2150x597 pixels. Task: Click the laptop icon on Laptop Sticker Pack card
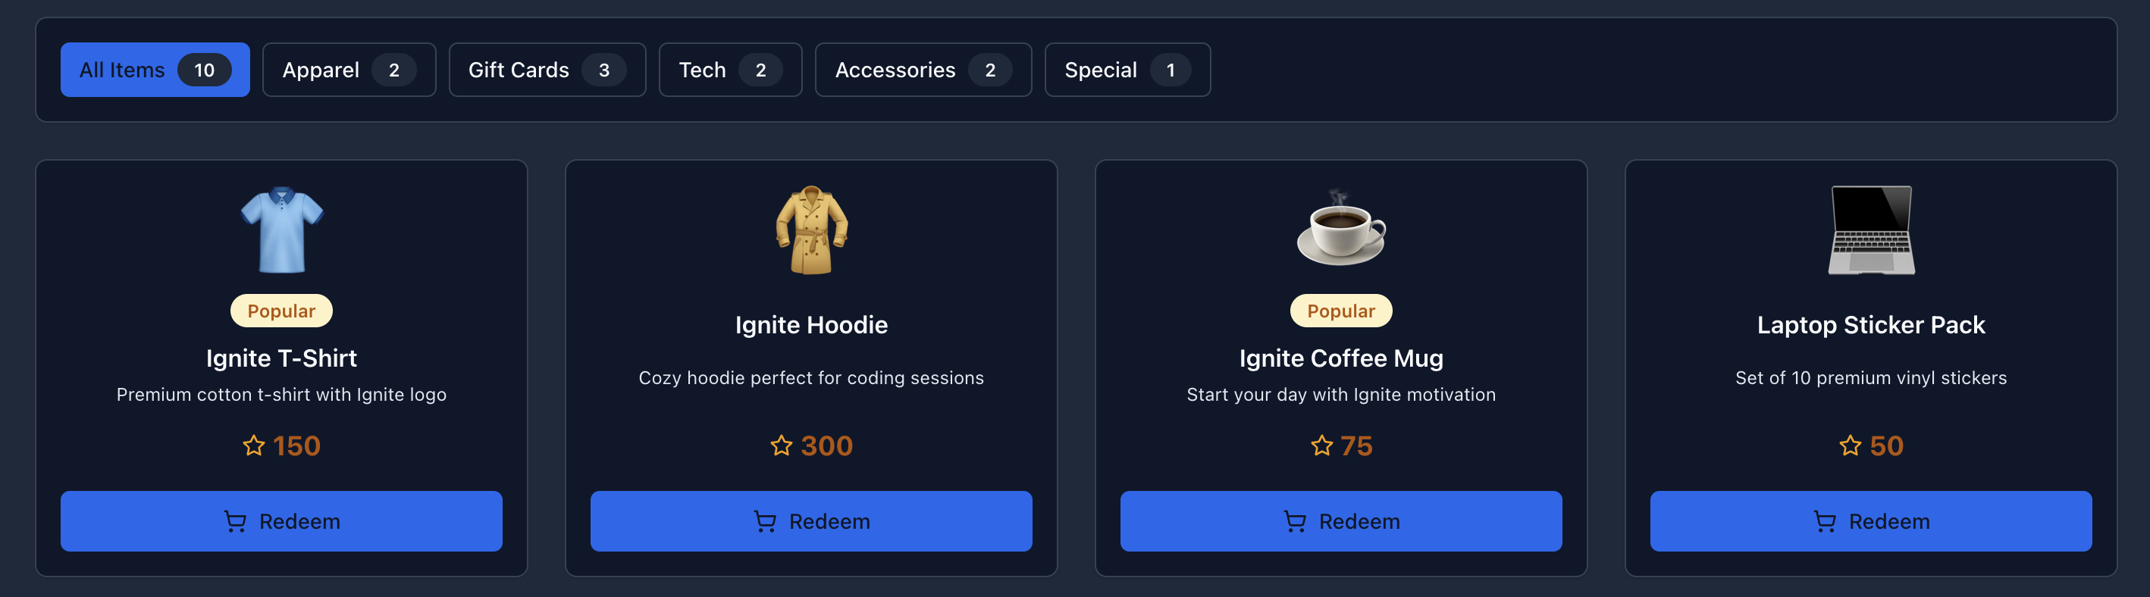[1871, 231]
